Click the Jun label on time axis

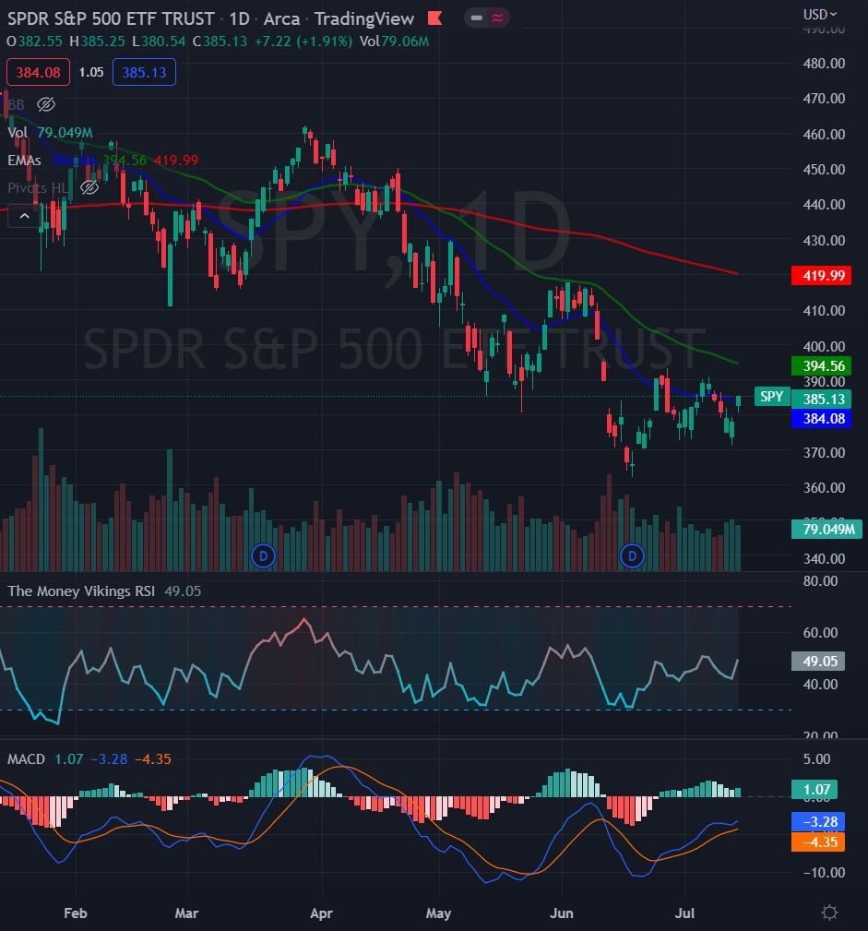coord(561,913)
